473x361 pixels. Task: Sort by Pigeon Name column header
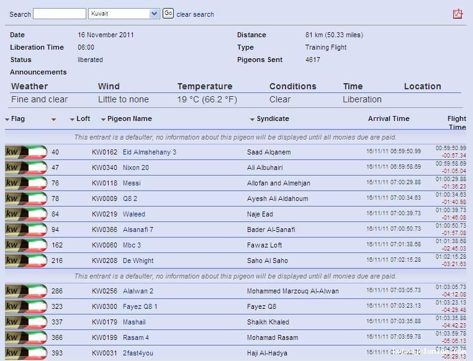(129, 118)
